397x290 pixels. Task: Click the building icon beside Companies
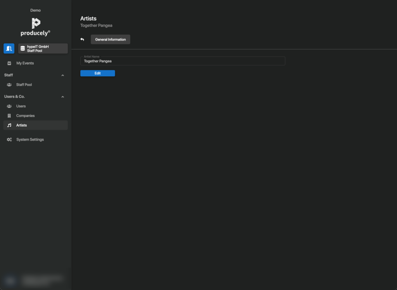[9, 116]
